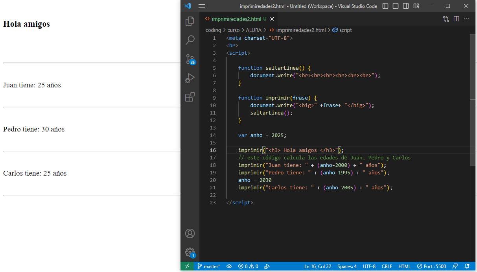This screenshot has width=477, height=272.
Task: Open the Explorer view in activity bar
Action: (190, 21)
